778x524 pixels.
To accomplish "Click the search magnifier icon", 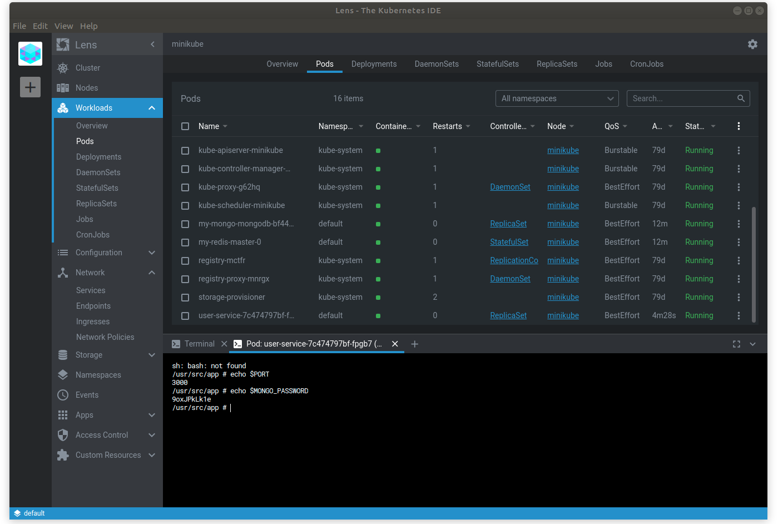I will (741, 98).
